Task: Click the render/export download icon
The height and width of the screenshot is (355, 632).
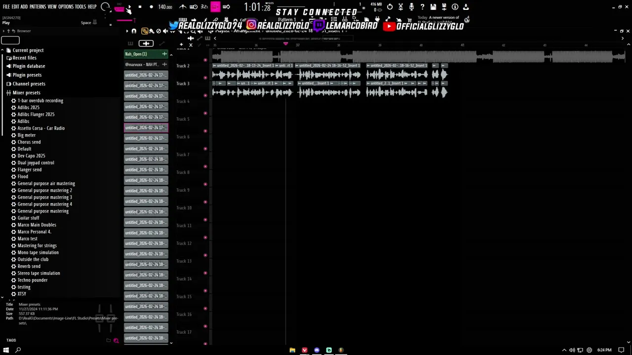Action: (466, 7)
